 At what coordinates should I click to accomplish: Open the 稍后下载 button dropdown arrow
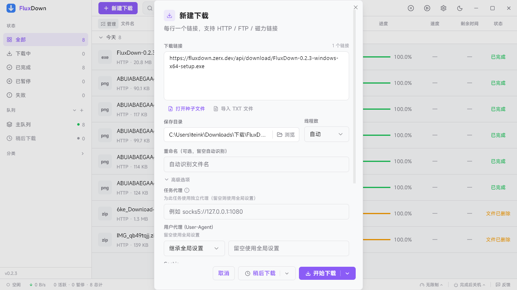click(287, 273)
